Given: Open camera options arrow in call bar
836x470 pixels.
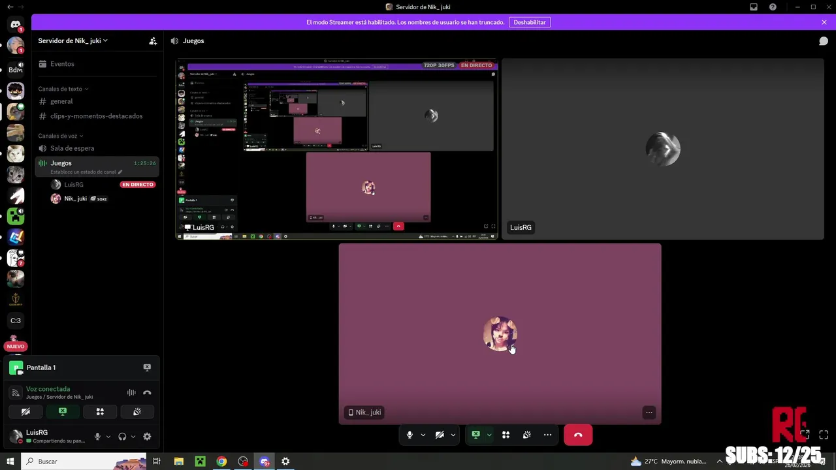Looking at the screenshot, I should coord(453,435).
